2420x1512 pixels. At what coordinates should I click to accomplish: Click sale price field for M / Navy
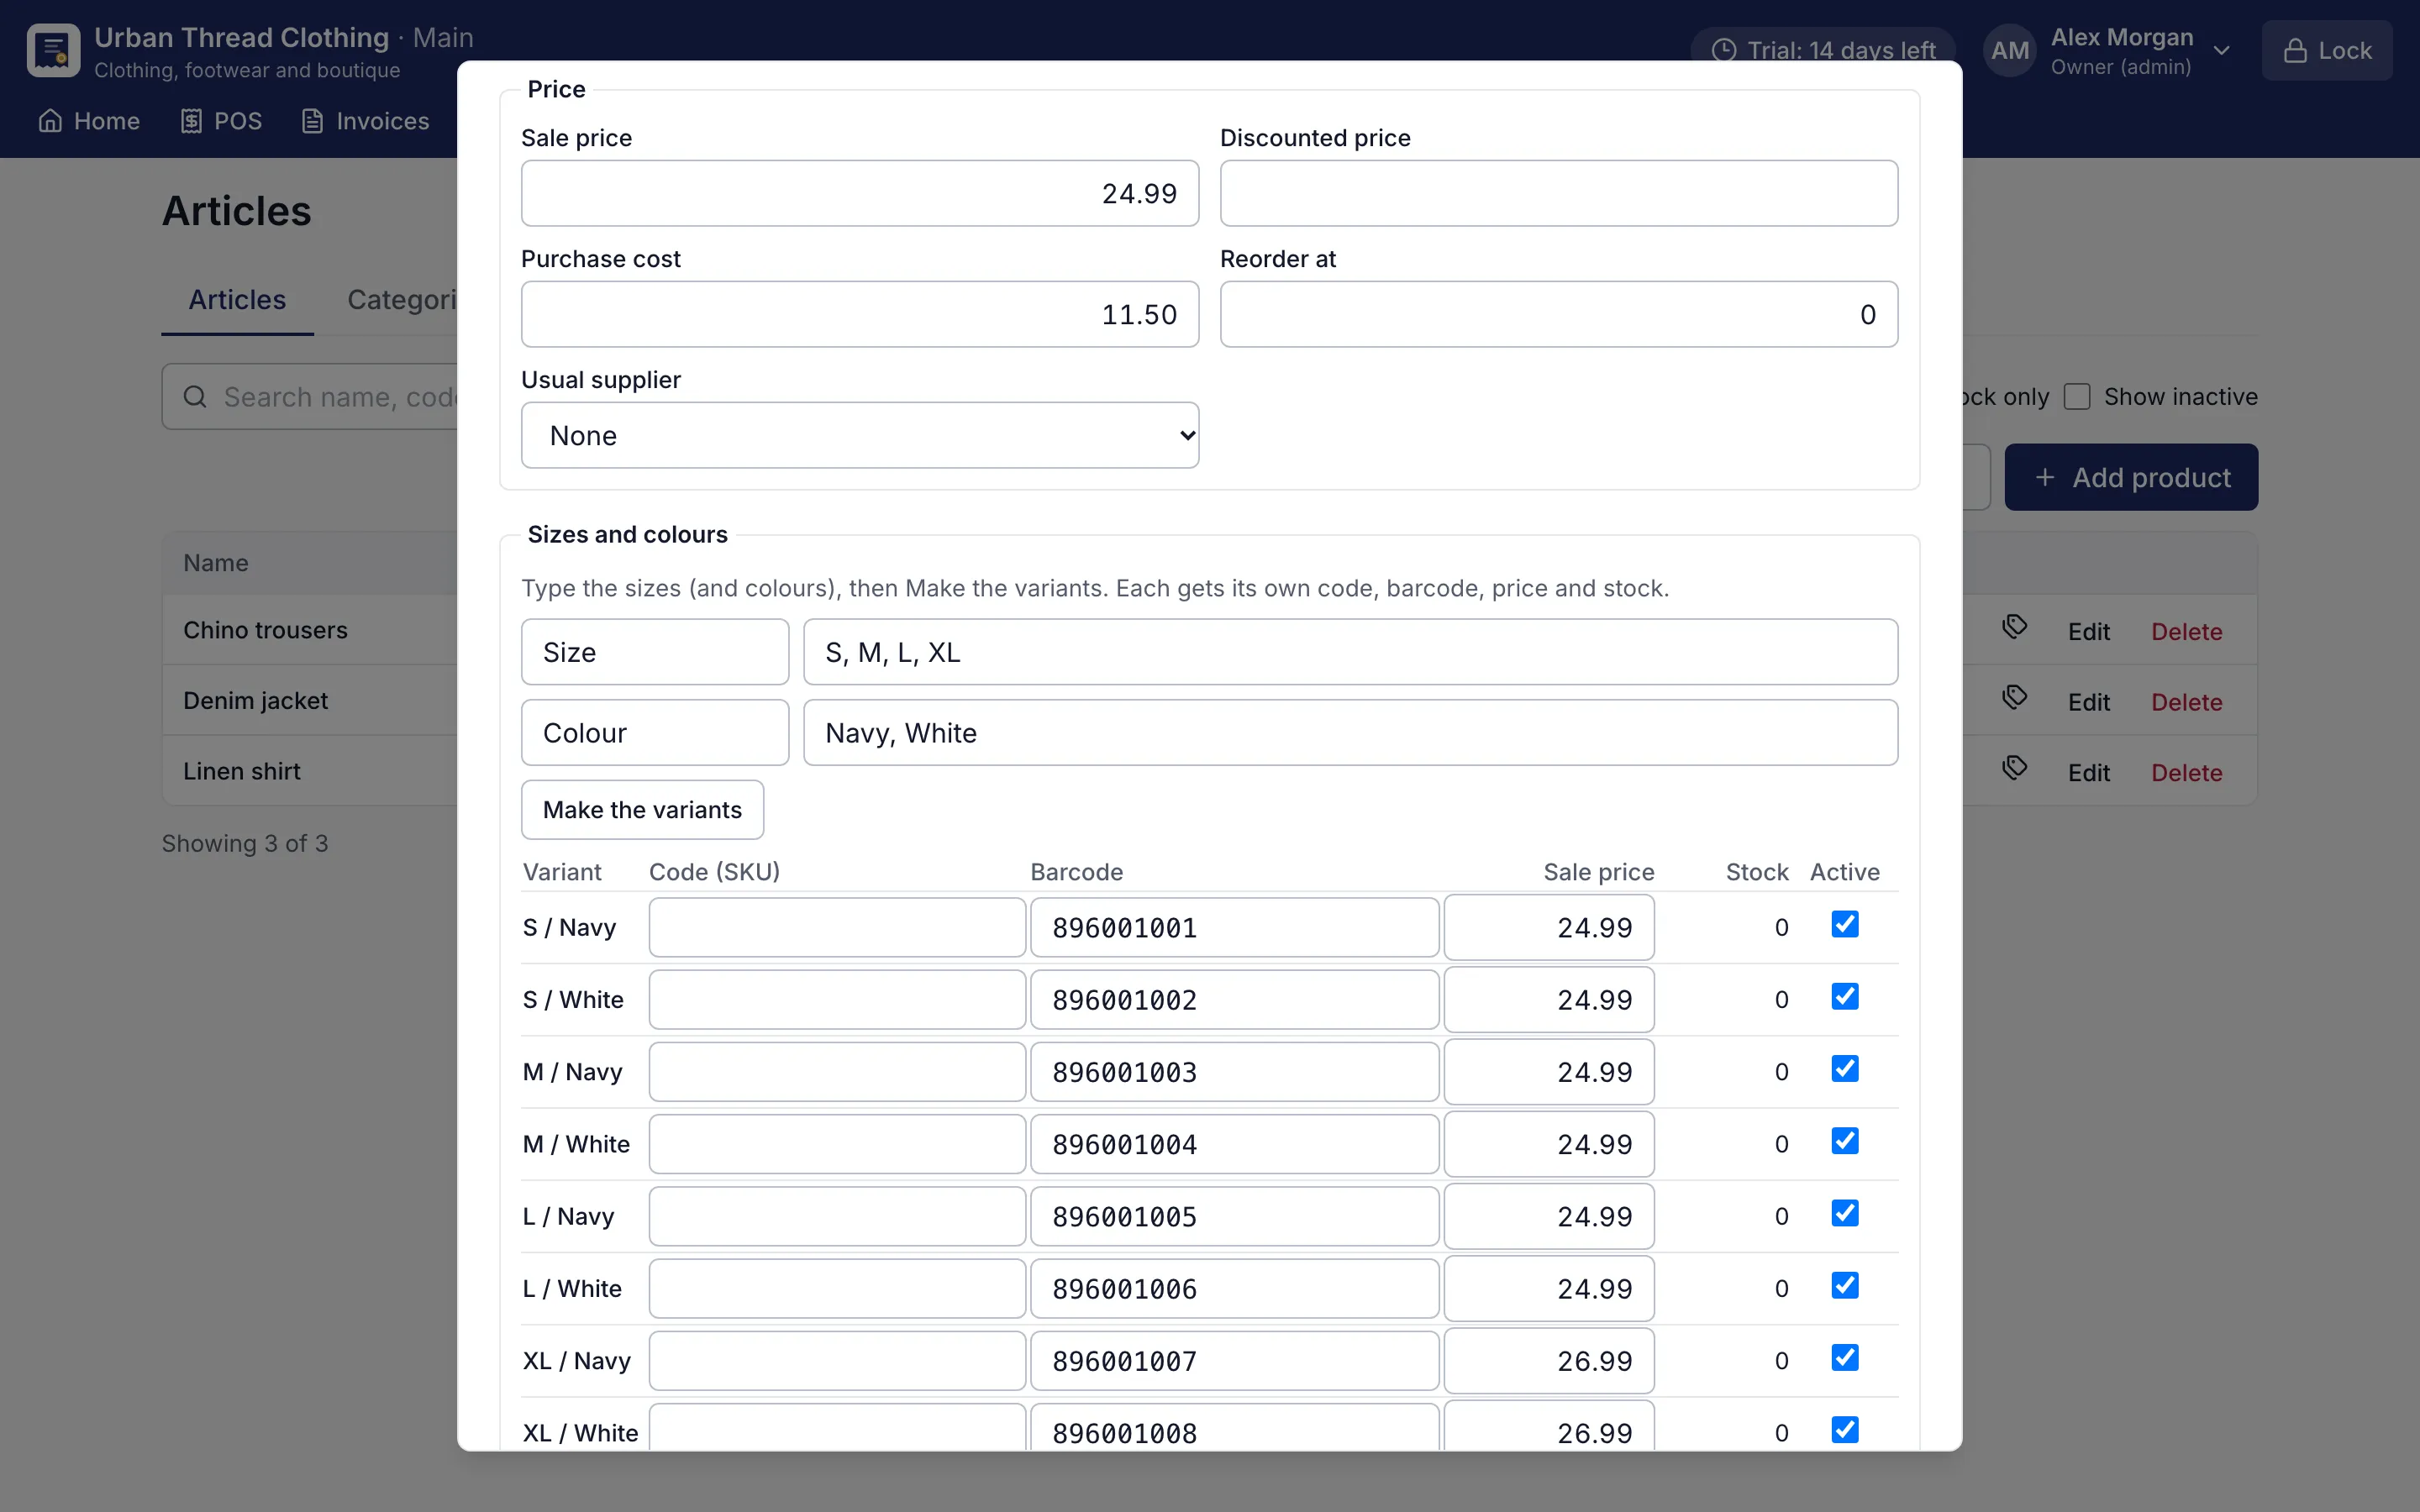(x=1549, y=1071)
